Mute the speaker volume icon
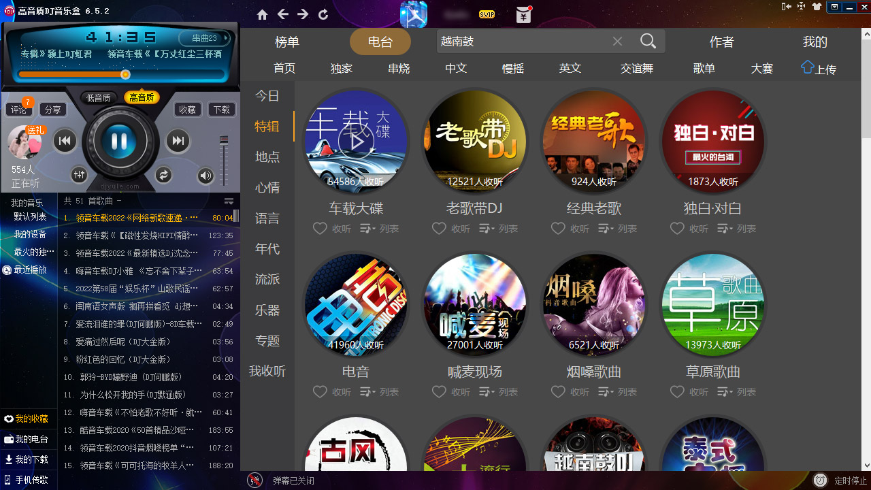Viewport: 871px width, 490px height. (x=206, y=175)
